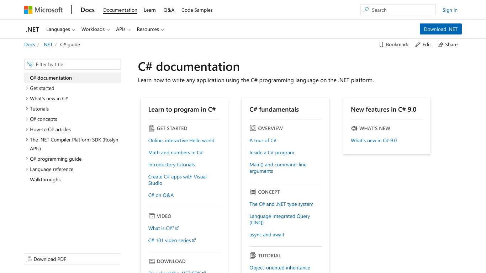Open Language Integrated Query (LINQ) link
Image resolution: width=486 pixels, height=273 pixels.
pyautogui.click(x=280, y=219)
